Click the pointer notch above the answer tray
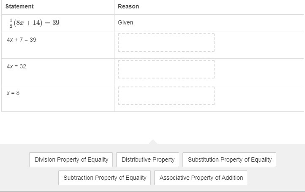The height and width of the screenshot is (192, 305). (x=152, y=142)
